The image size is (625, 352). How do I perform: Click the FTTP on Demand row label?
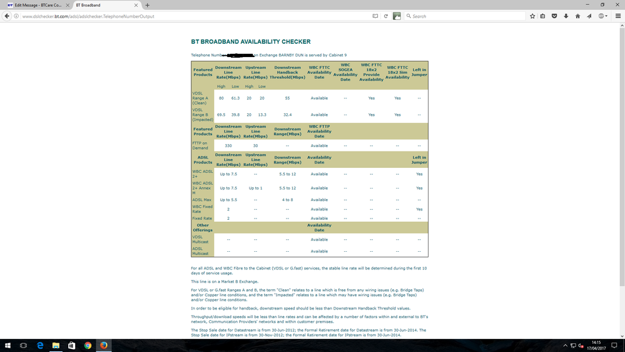(x=200, y=146)
